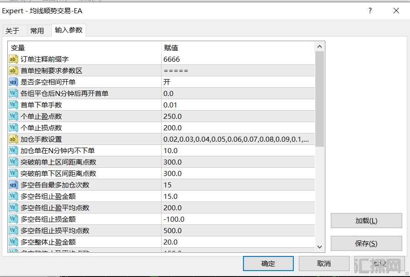Click the double icon beside 多空各组止损平均点数
Screen dimensions: 410x277
pyautogui.click(x=13, y=231)
